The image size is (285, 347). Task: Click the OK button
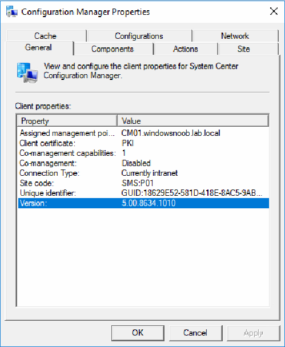pos(138,333)
